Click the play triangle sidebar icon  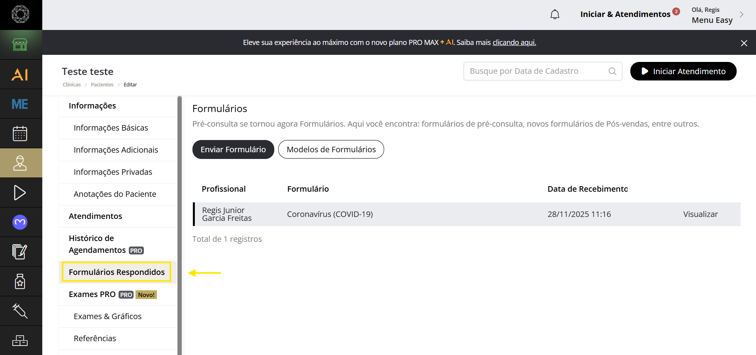click(x=20, y=192)
